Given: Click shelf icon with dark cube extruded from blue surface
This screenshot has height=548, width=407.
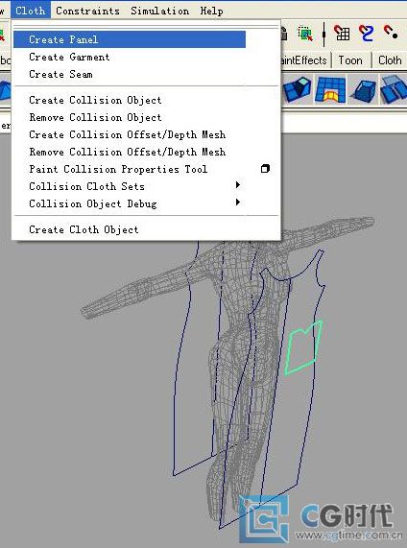Looking at the screenshot, I should click(297, 90).
